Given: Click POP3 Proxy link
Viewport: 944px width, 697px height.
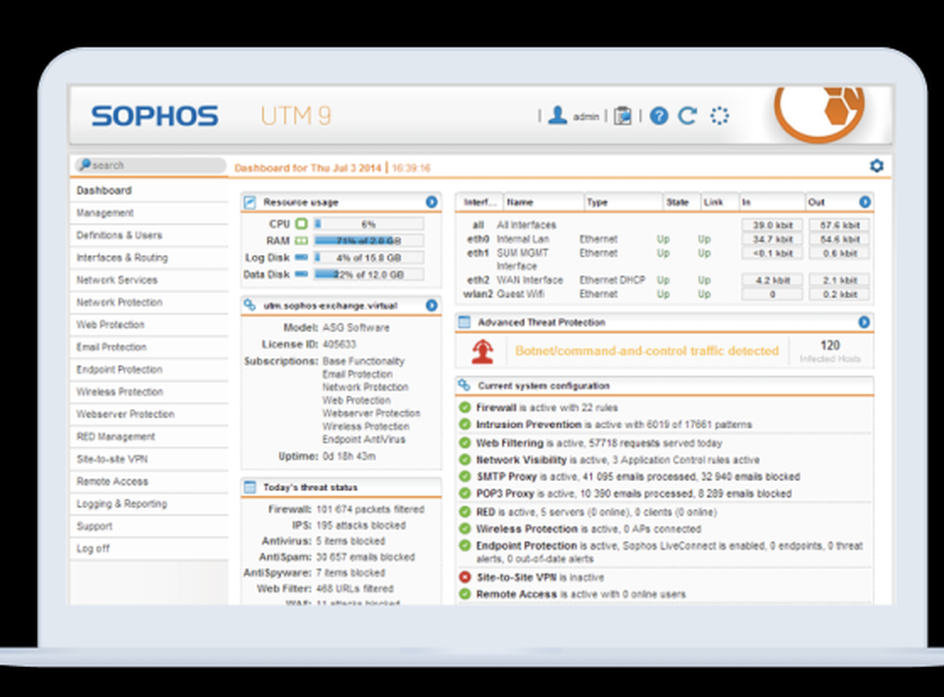Looking at the screenshot, I should [x=504, y=494].
